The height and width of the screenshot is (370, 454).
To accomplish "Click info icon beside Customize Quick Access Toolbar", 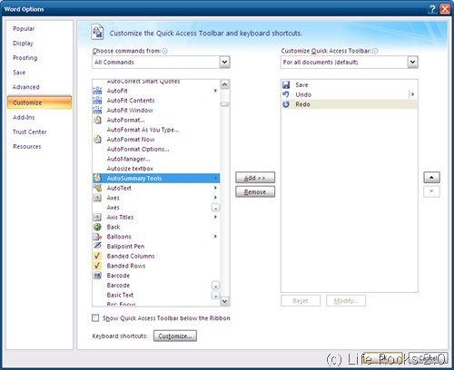I will pyautogui.click(x=375, y=51).
